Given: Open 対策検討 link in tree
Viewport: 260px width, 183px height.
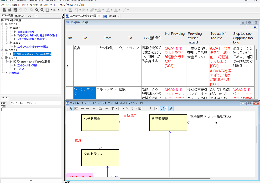Looking at the screenshot, I should point(14,73).
